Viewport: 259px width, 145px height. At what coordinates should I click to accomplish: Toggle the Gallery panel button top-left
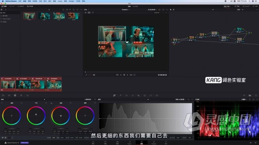pyautogui.click(x=4, y=6)
